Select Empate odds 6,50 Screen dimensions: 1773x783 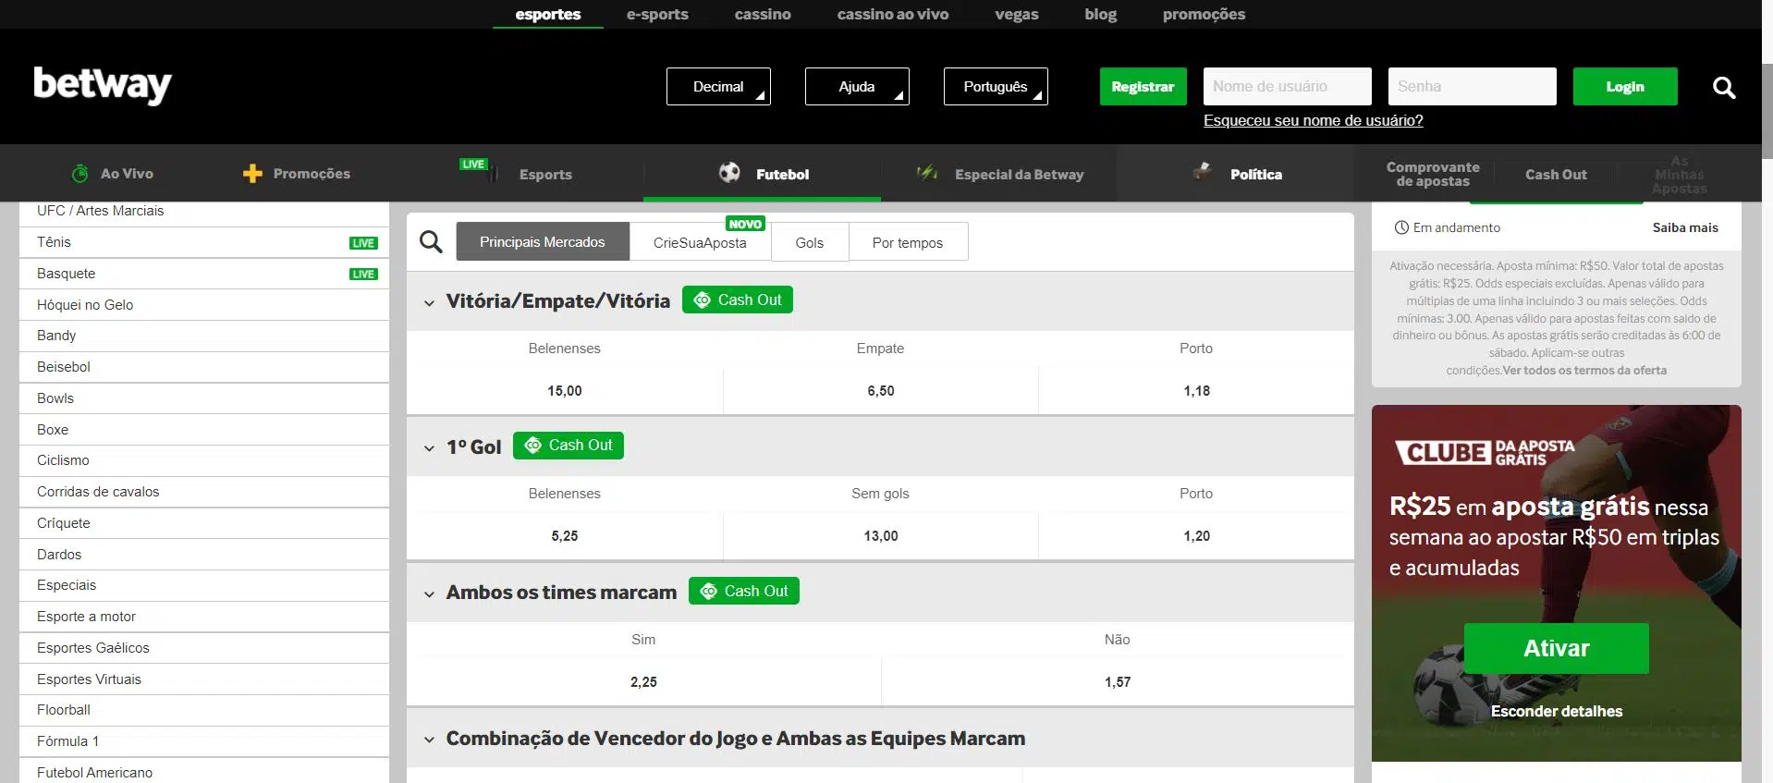881,391
